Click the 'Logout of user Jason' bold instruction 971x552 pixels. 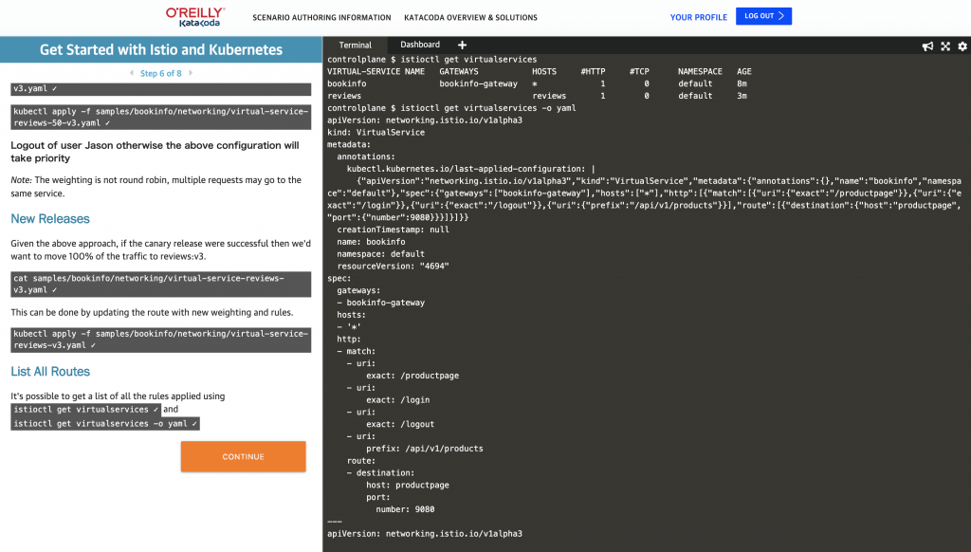(155, 152)
